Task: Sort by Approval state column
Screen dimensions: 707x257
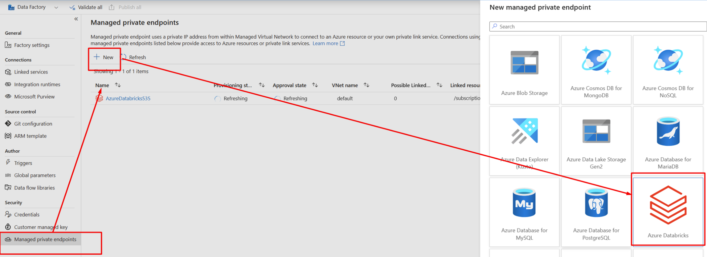Action: pyautogui.click(x=315, y=85)
